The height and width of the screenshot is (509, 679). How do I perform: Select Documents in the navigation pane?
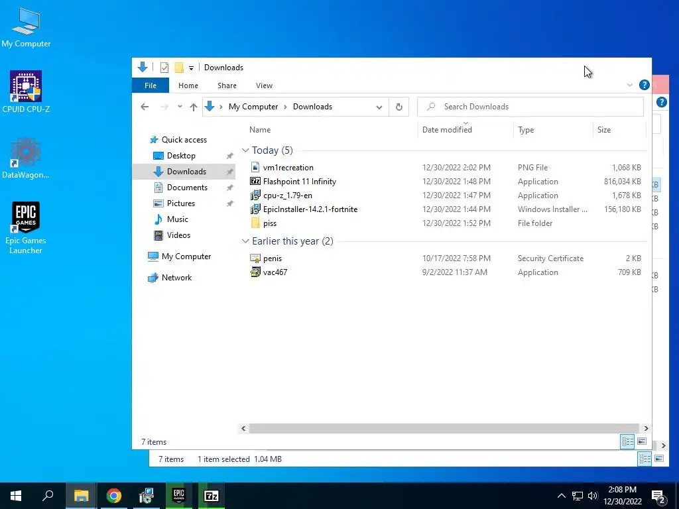(x=187, y=188)
